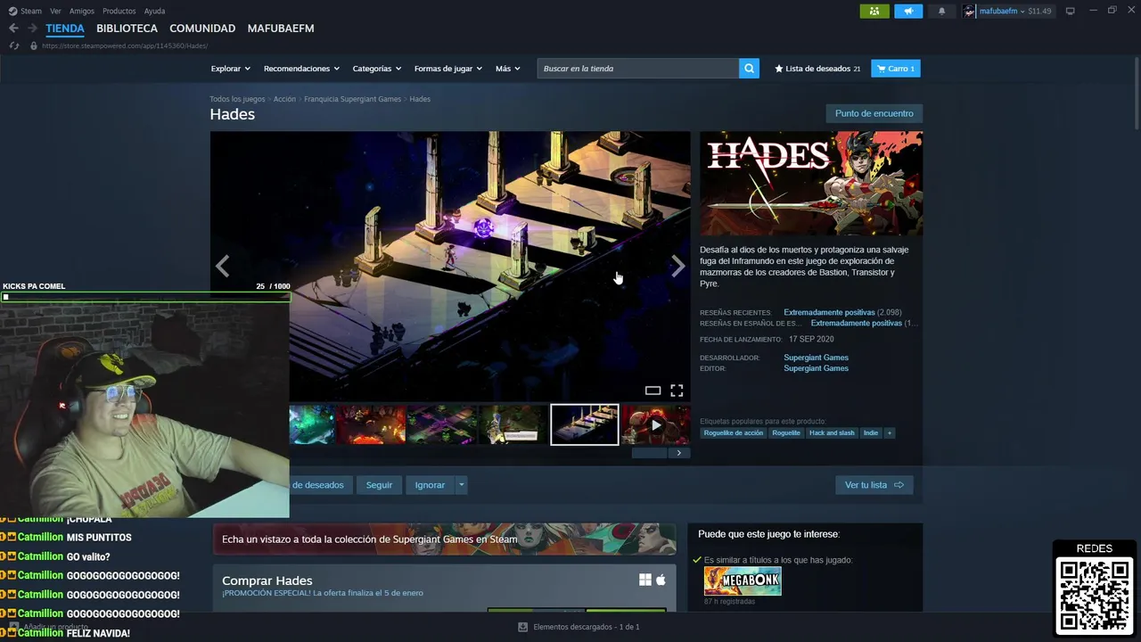Click the mafubaefm avatar picture
Screen dimensions: 1141x642
[970, 11]
